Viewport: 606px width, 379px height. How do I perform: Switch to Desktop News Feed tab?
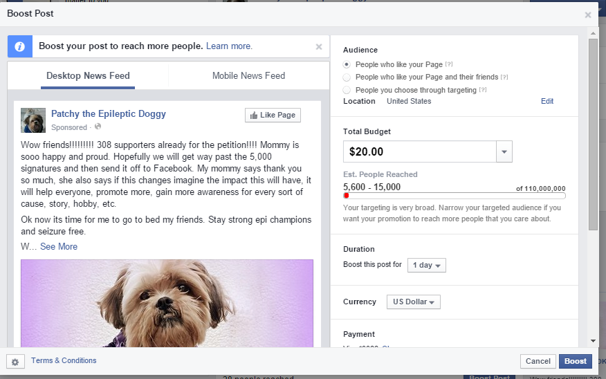tap(88, 75)
